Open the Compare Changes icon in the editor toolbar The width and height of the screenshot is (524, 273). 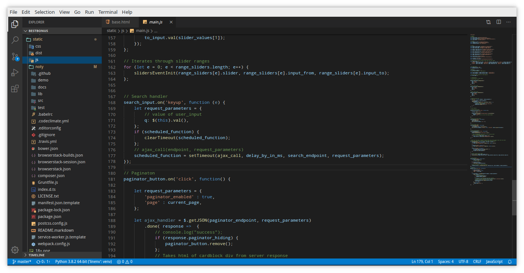click(x=488, y=22)
